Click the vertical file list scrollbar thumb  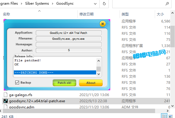click(173, 37)
